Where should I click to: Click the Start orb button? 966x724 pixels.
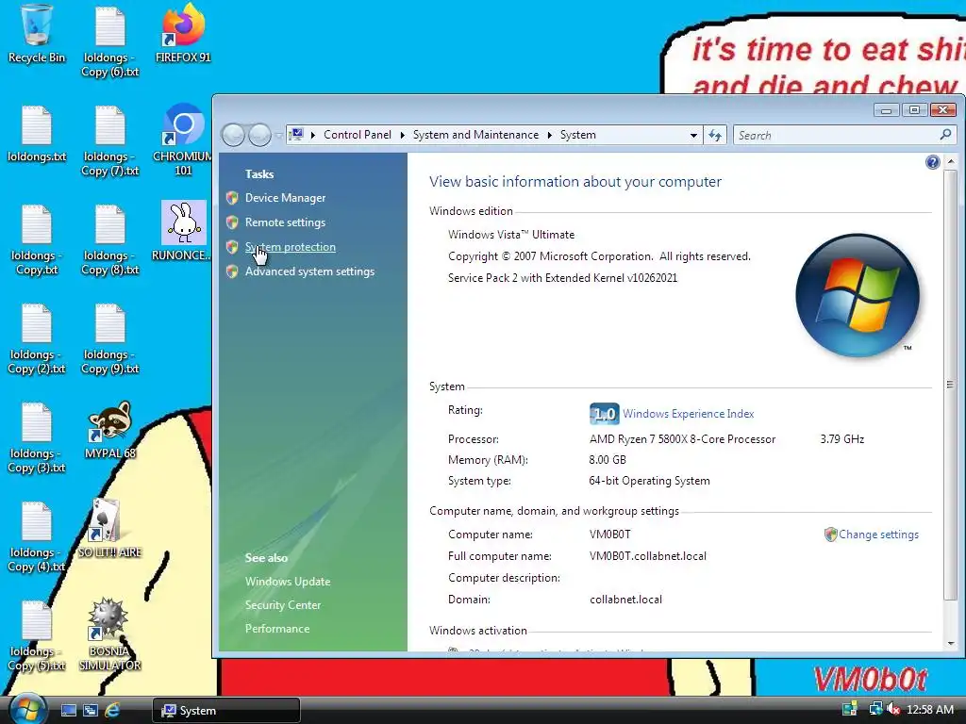[x=27, y=709]
